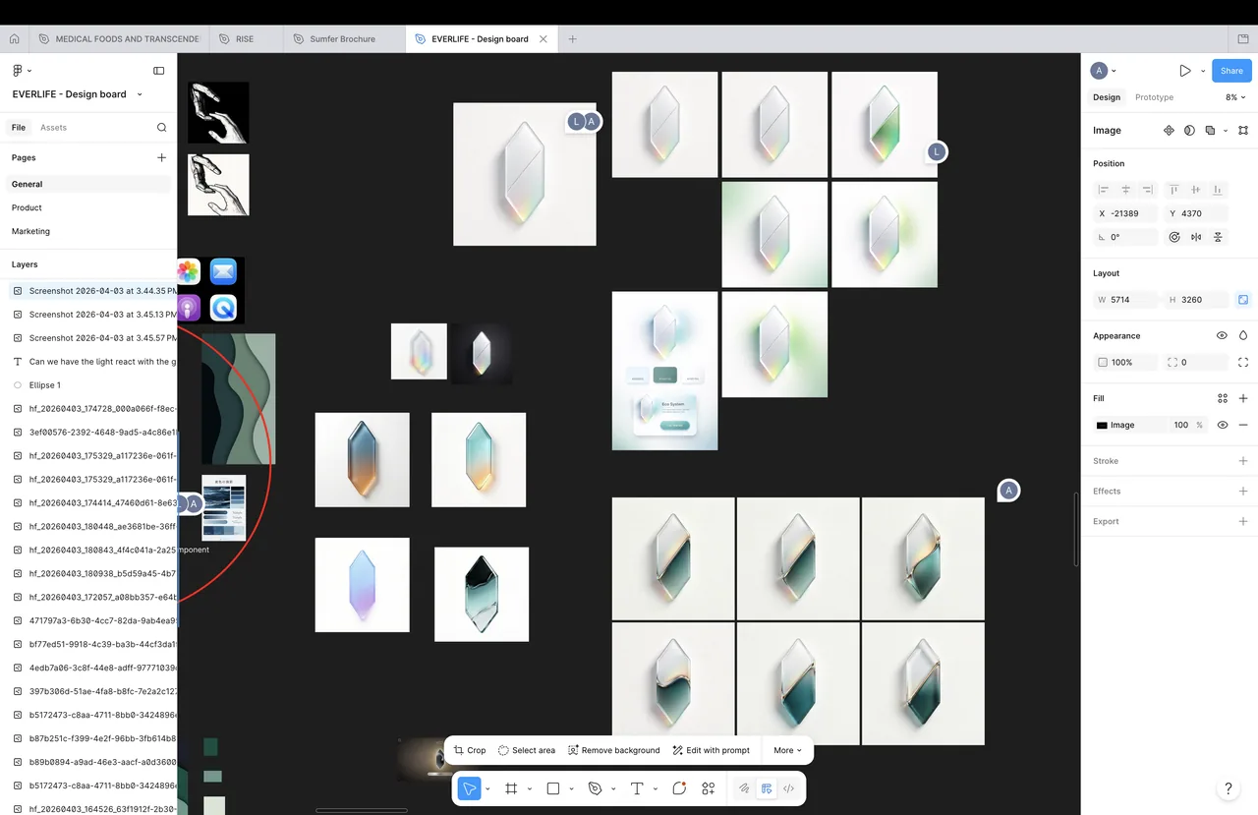Expand the More dropdown in image toolbar
1258x815 pixels.
pyautogui.click(x=787, y=750)
